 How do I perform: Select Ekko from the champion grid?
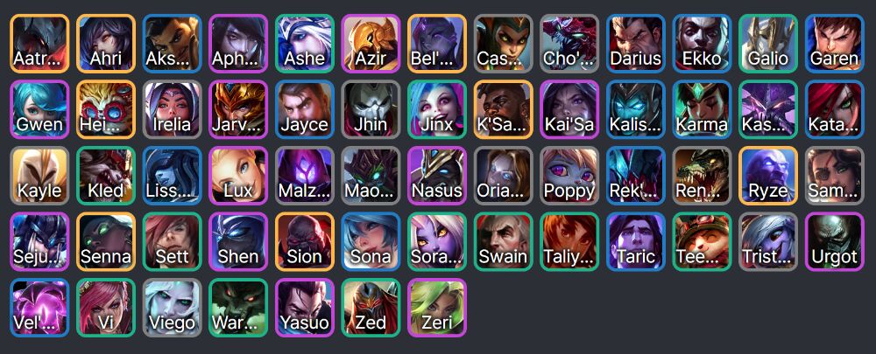point(702,44)
